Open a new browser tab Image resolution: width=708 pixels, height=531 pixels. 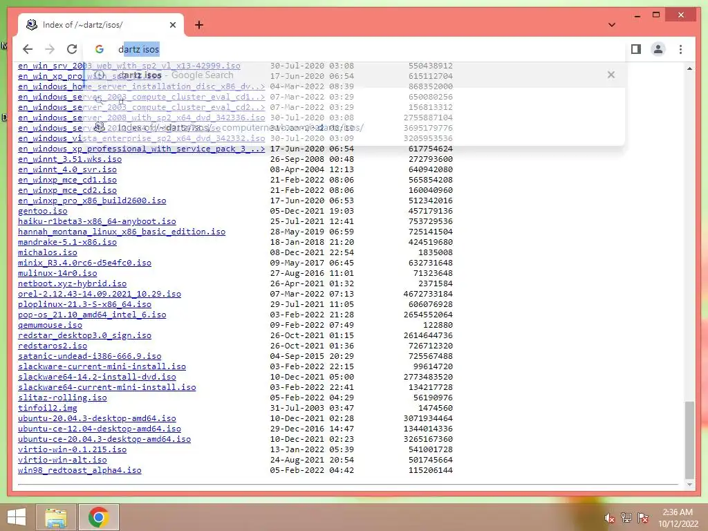click(x=199, y=25)
